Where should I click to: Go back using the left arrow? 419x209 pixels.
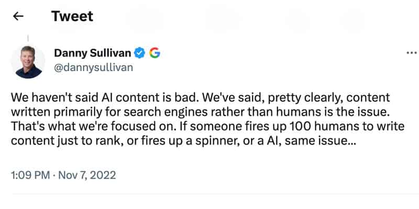point(18,16)
